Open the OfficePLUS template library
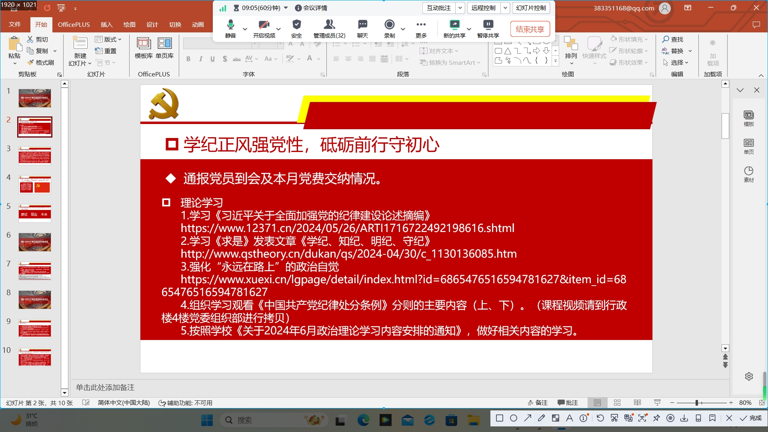The image size is (768, 432). tap(144, 48)
